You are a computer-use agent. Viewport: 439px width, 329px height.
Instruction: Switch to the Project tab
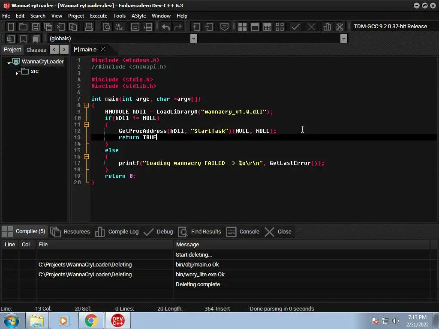coord(12,50)
